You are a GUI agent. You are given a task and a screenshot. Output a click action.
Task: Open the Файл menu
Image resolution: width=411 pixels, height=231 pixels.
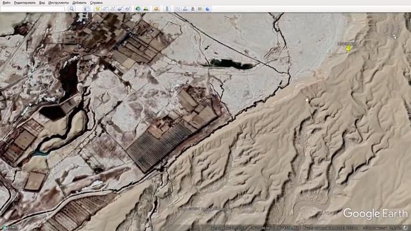click(6, 3)
